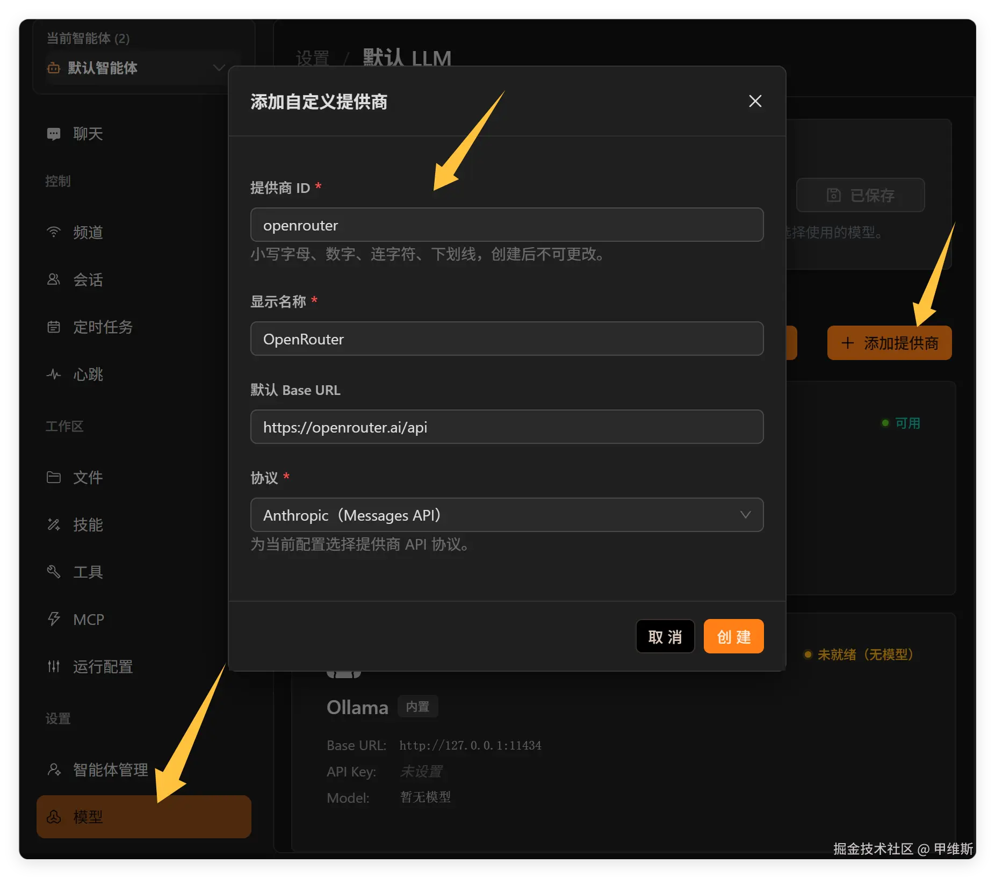Focus the 显示名称 input with OpenRouter

pos(507,339)
